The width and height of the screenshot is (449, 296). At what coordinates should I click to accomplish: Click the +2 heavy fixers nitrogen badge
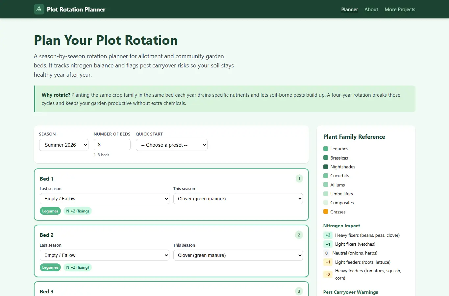[328, 235]
